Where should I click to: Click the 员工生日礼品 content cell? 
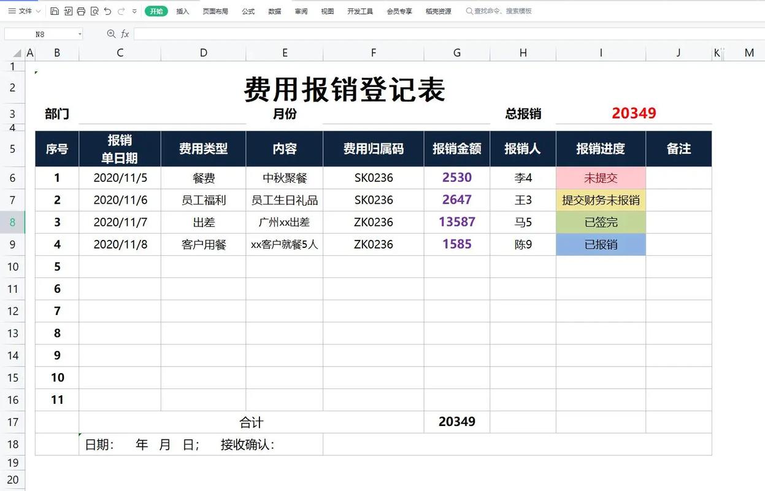[285, 200]
